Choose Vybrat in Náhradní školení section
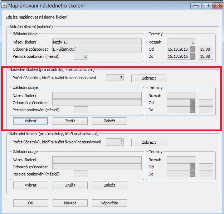The image size is (224, 214). (x=30, y=185)
